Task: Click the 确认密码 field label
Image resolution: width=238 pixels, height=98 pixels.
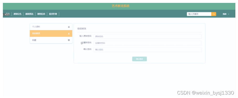Action: pyautogui.click(x=87, y=49)
